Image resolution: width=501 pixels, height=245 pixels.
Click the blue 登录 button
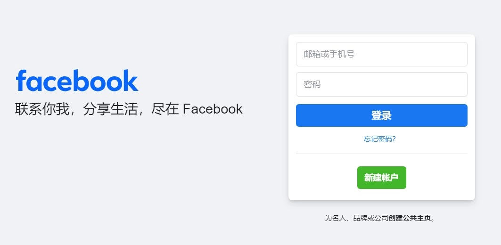(x=381, y=115)
